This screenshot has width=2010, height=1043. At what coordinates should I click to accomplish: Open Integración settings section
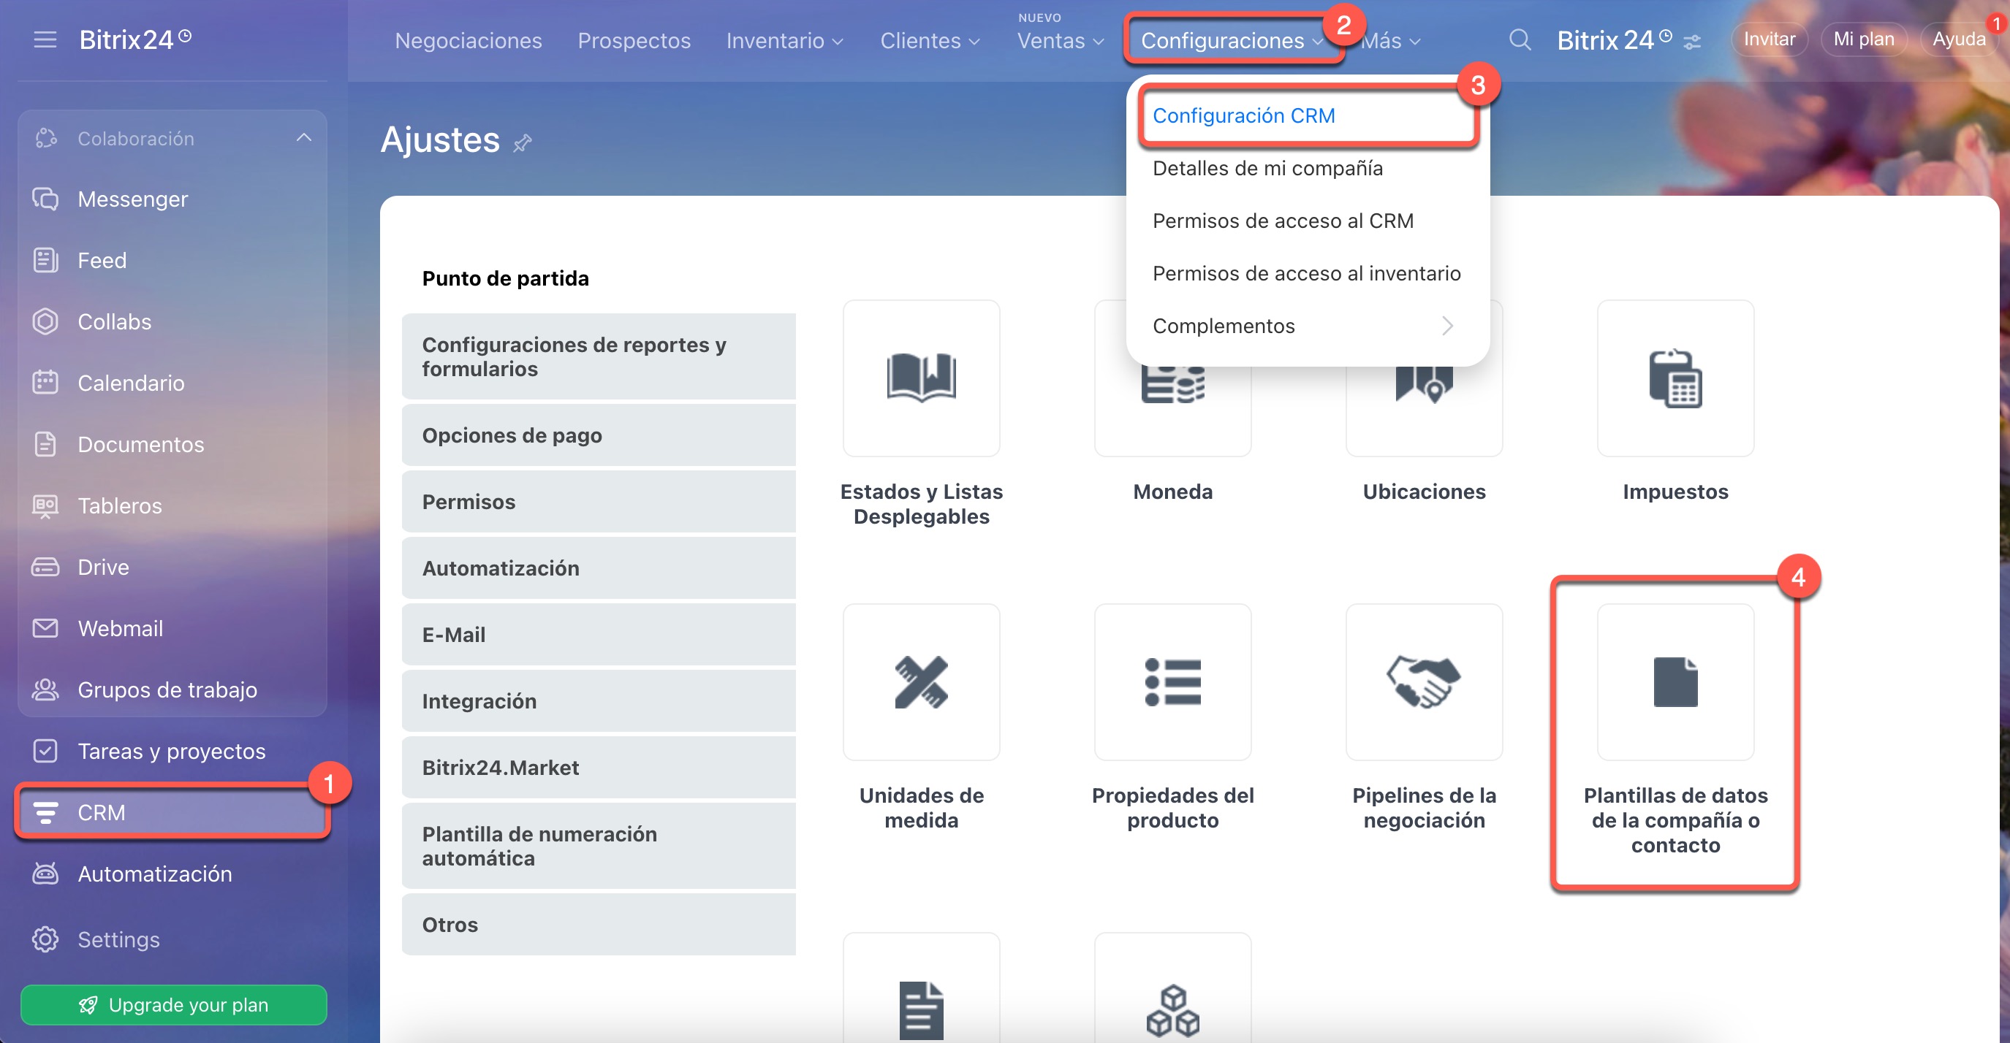click(599, 700)
